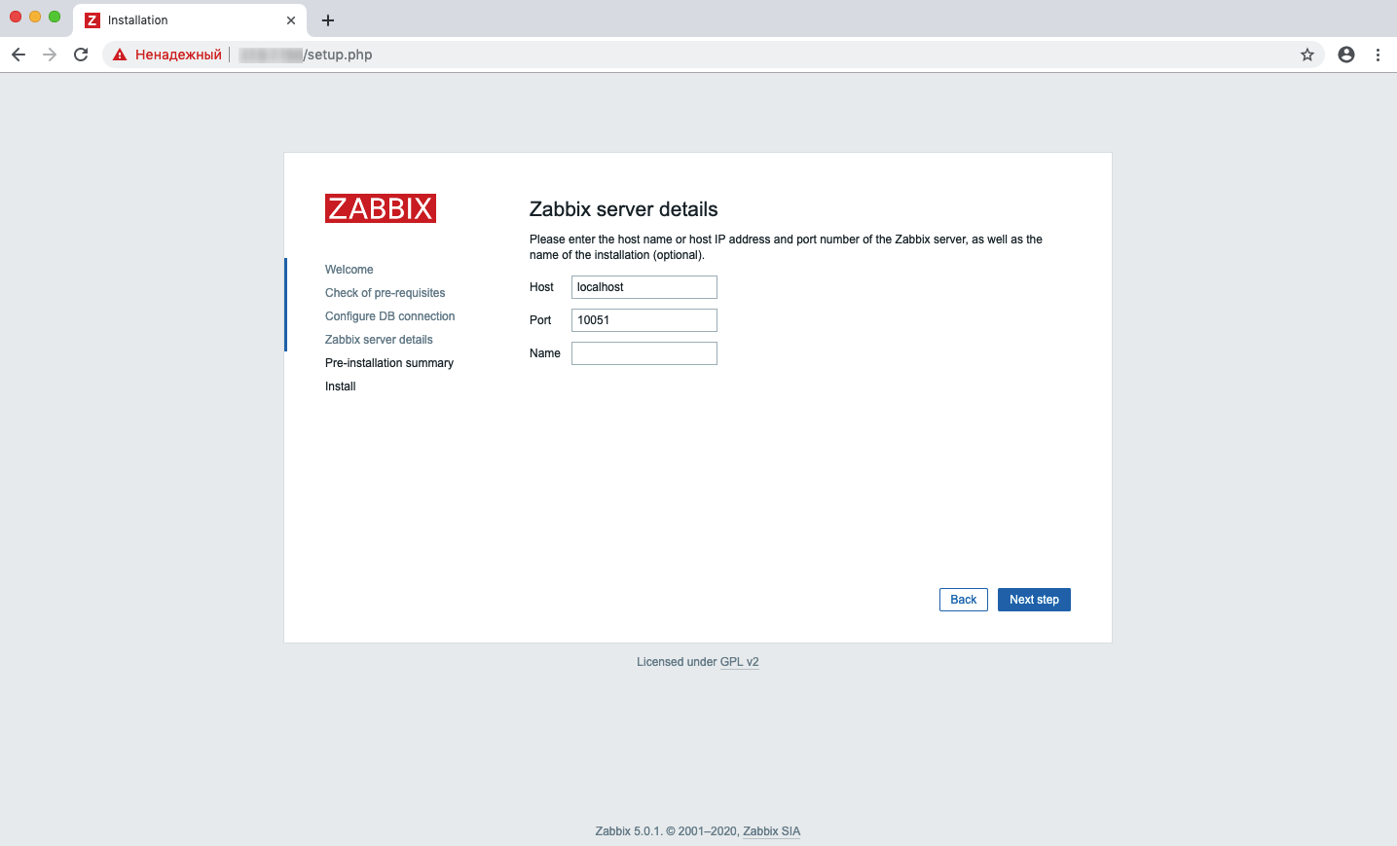This screenshot has height=846, width=1397.
Task: Select Check of pre-requisites step
Action: pos(385,293)
